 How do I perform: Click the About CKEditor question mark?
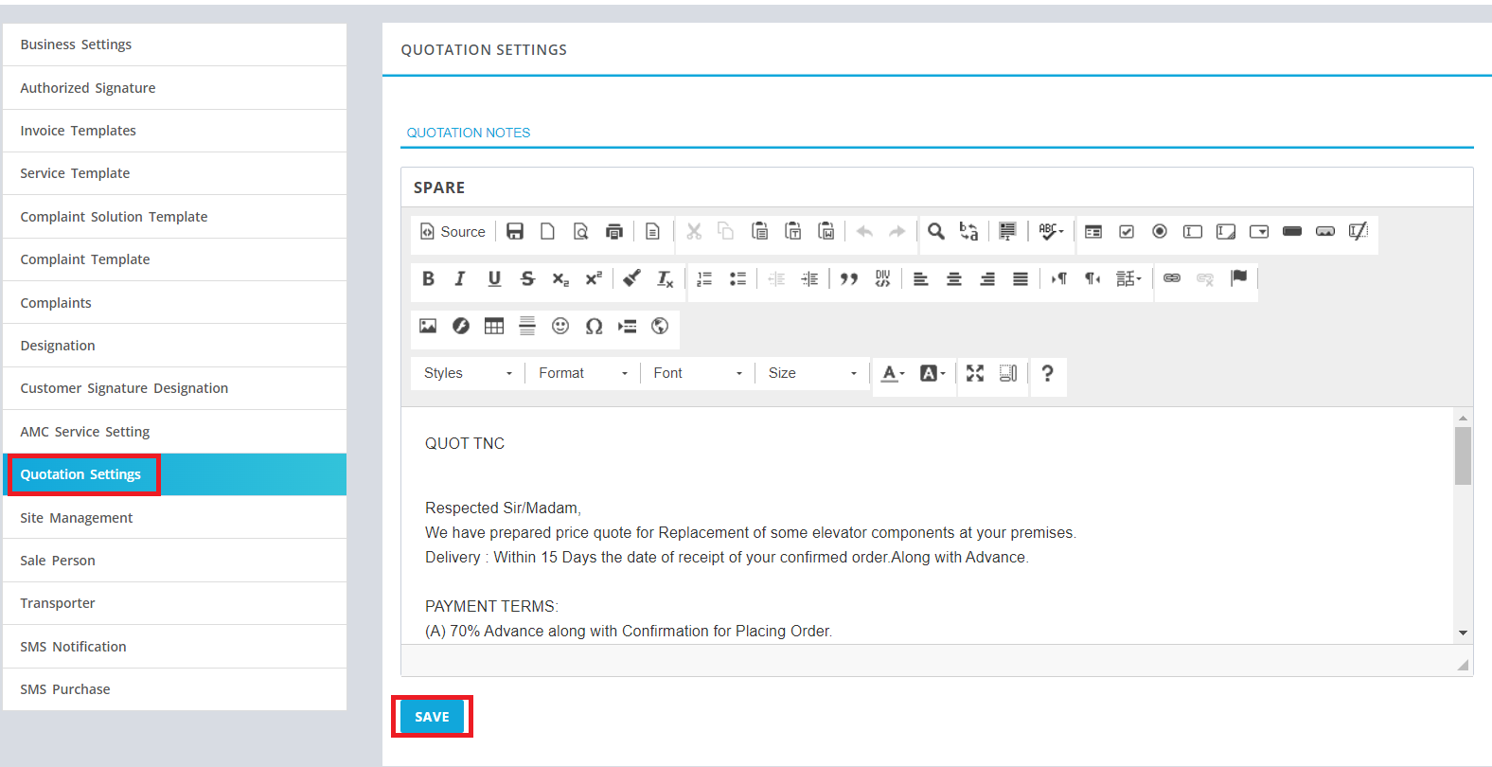click(x=1047, y=373)
